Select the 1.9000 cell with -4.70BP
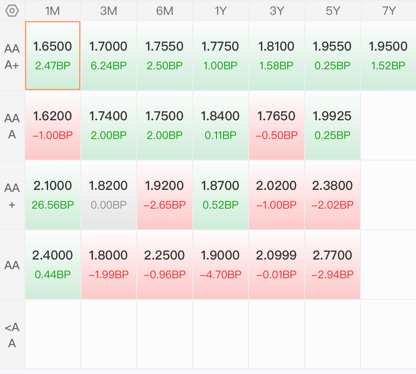416x374 pixels. 221,265
